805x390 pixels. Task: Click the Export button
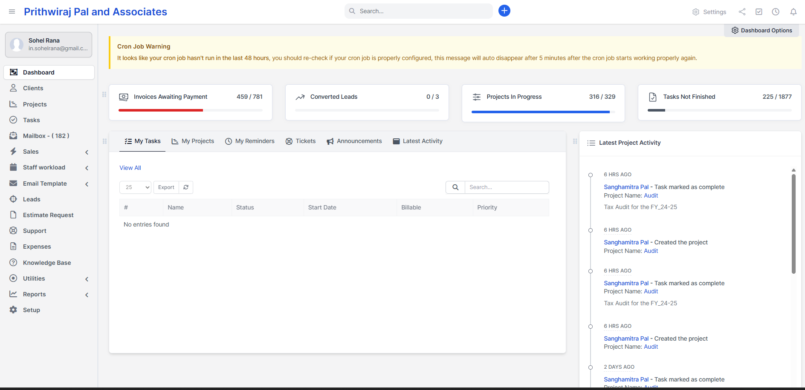pos(166,187)
